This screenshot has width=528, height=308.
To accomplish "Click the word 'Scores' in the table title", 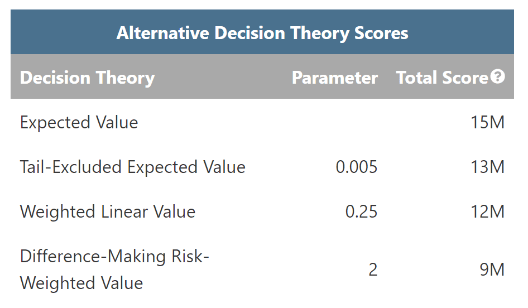I will tap(381, 33).
